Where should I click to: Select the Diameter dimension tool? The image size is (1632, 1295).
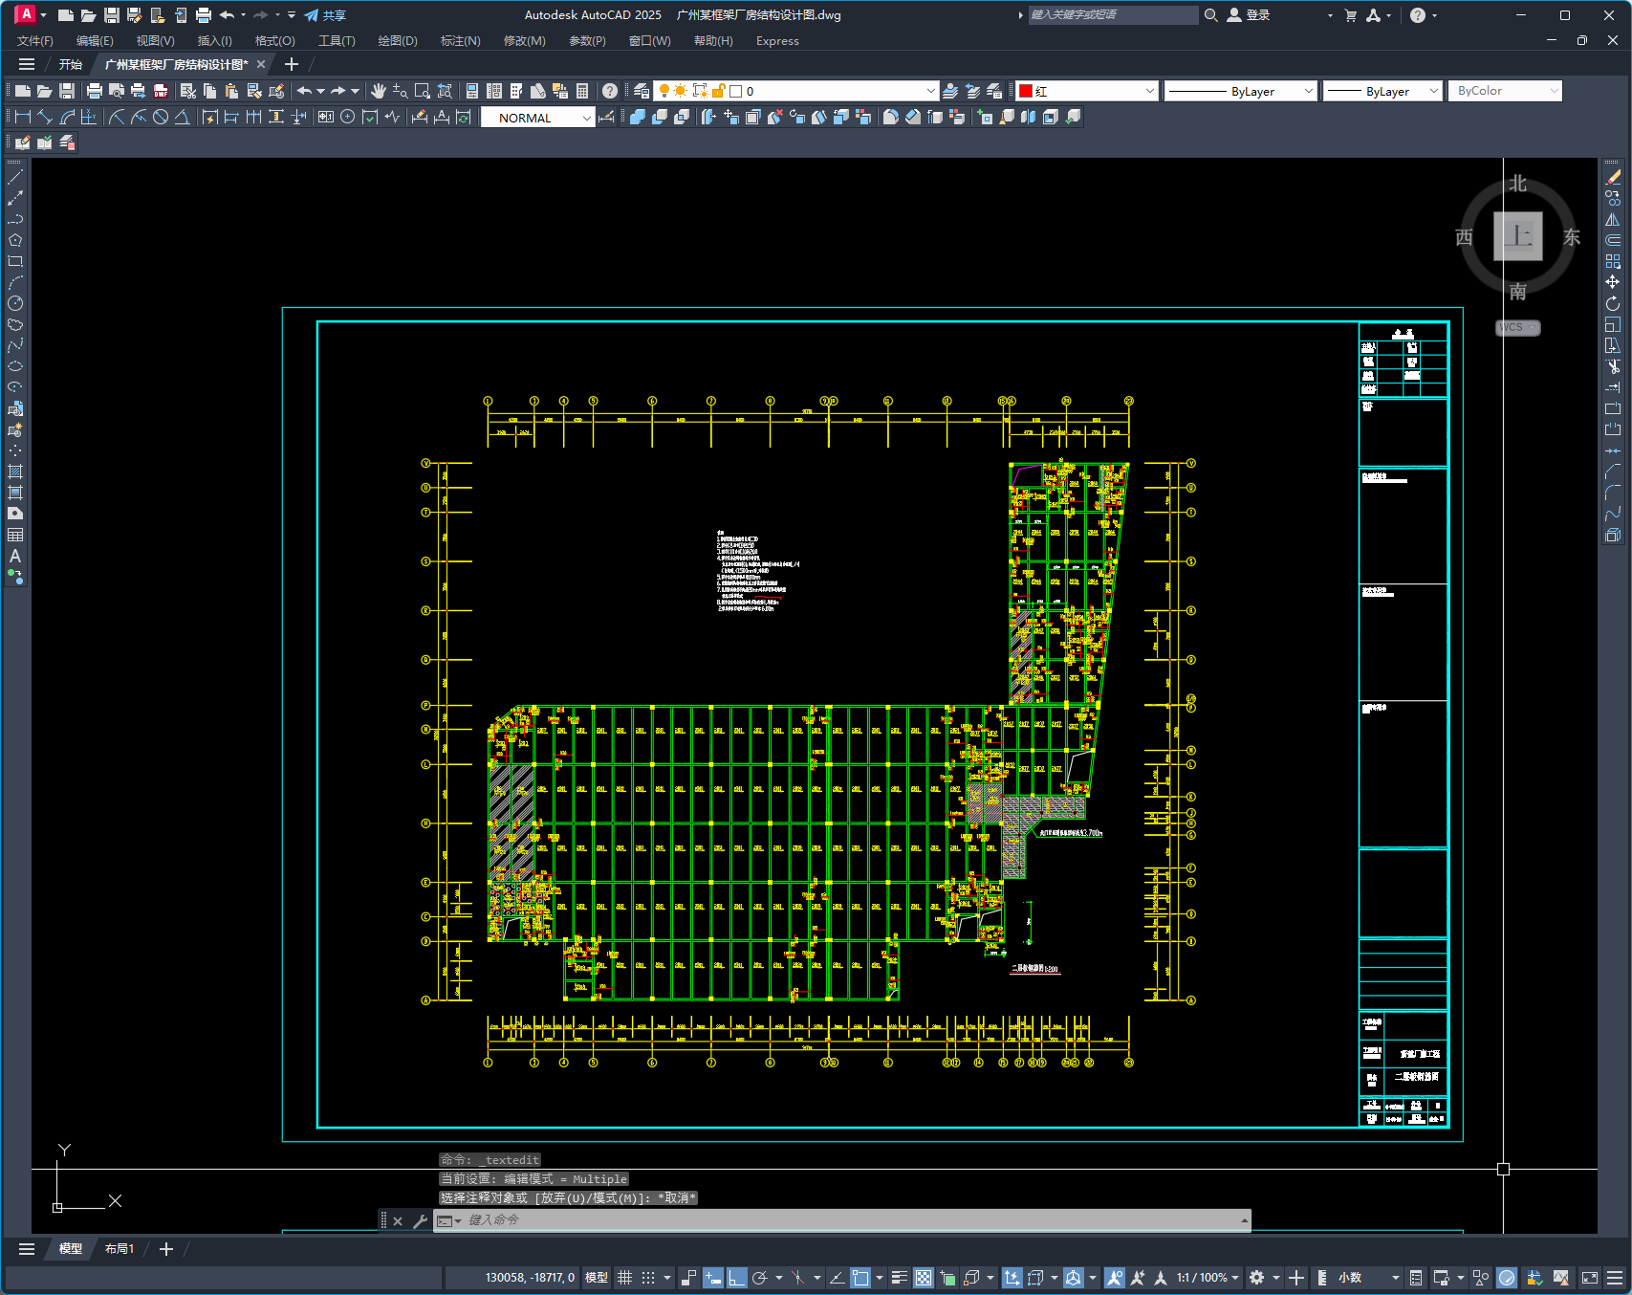(161, 117)
